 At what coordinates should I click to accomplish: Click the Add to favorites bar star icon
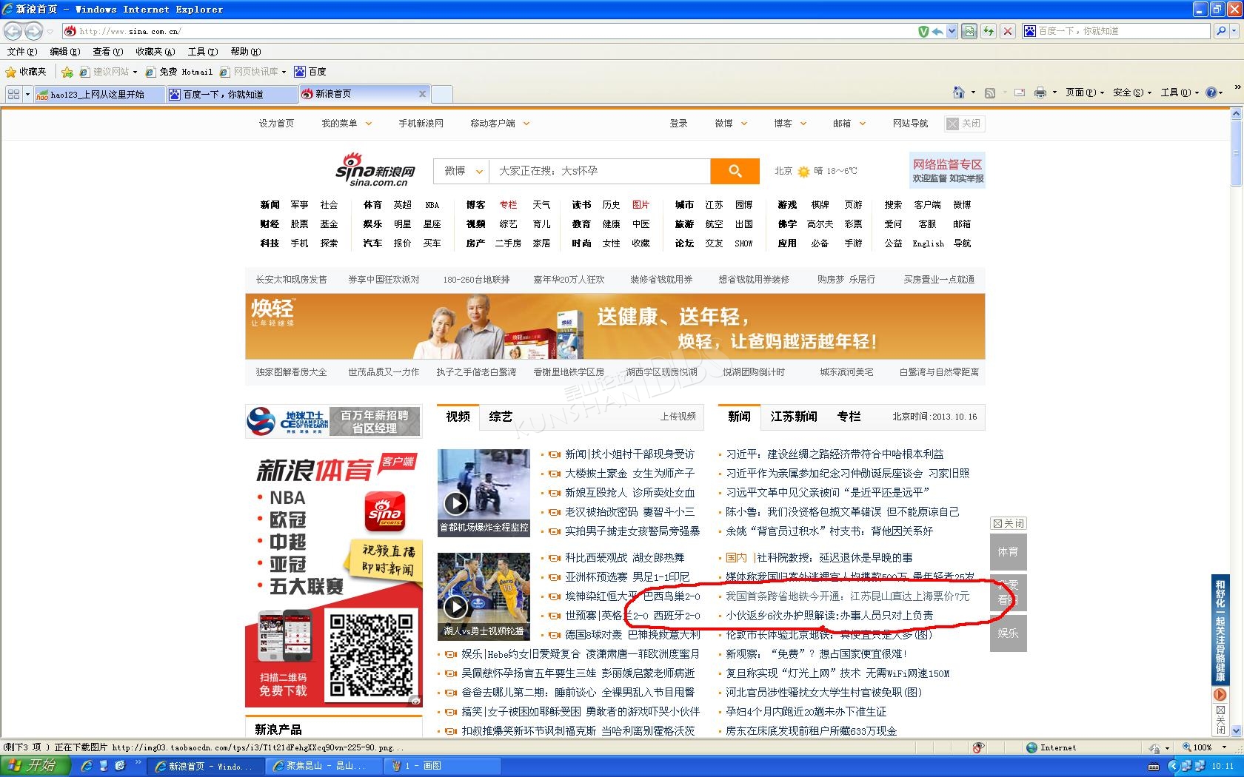pos(67,72)
